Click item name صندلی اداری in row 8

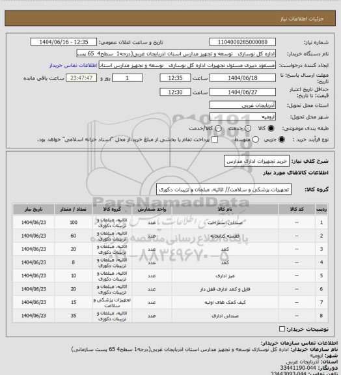(225, 316)
